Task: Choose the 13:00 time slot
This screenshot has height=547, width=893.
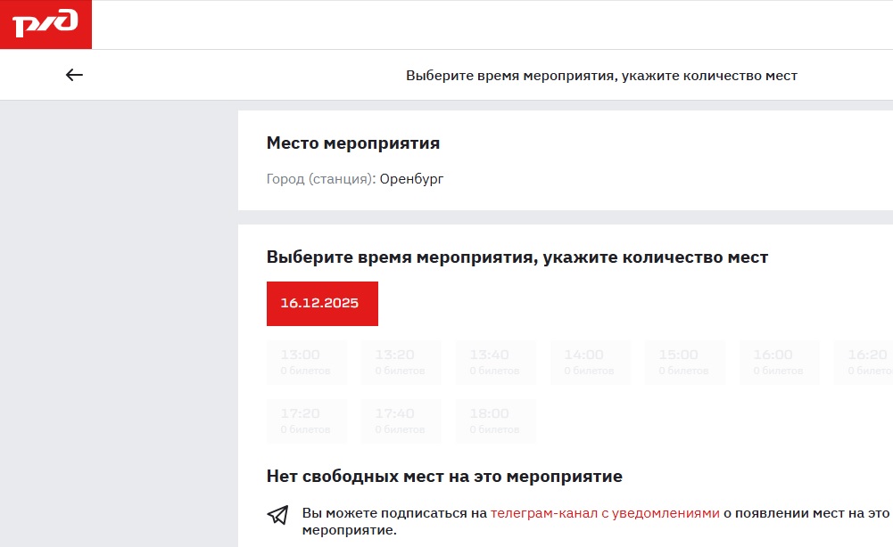Action: [x=306, y=362]
